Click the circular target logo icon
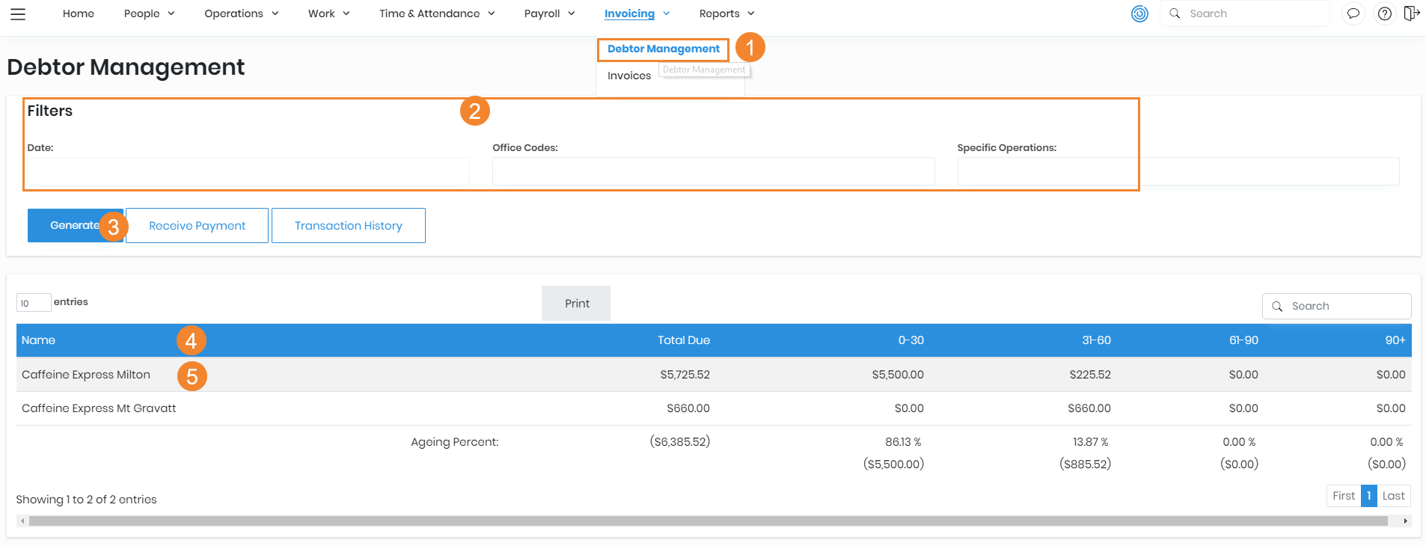Screen dimensions: 1426x546 [x=1139, y=13]
